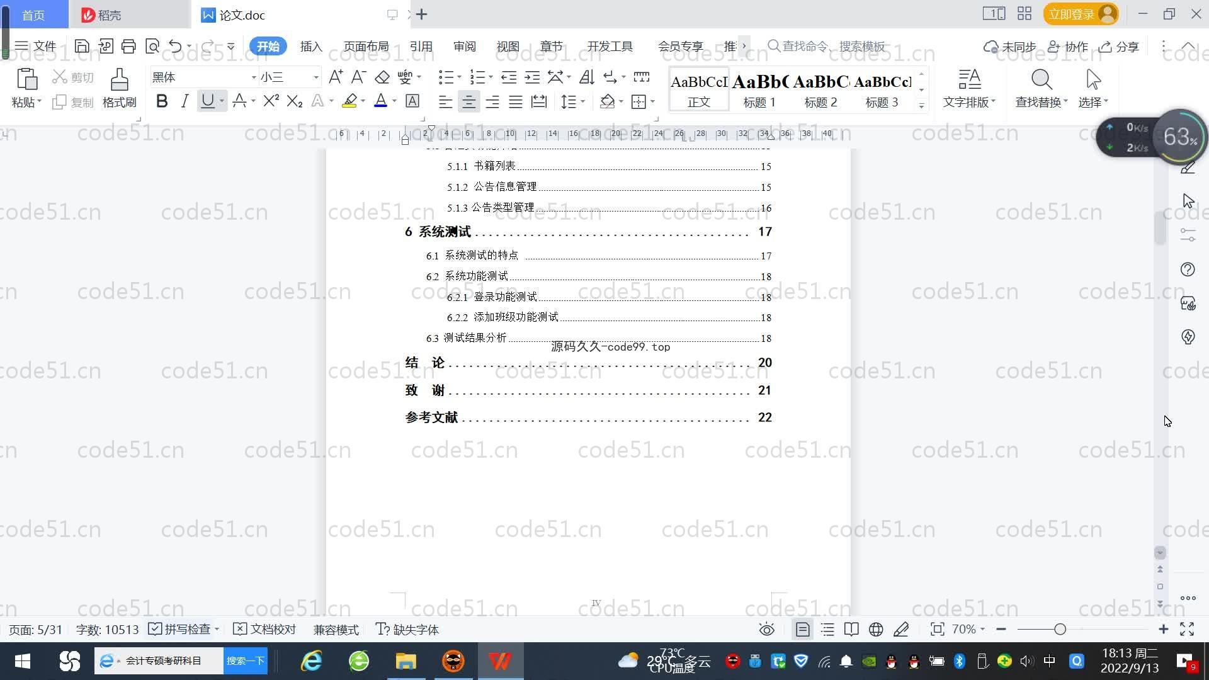
Task: Toggle reading mode book icon in status bar
Action: pyautogui.click(x=851, y=629)
